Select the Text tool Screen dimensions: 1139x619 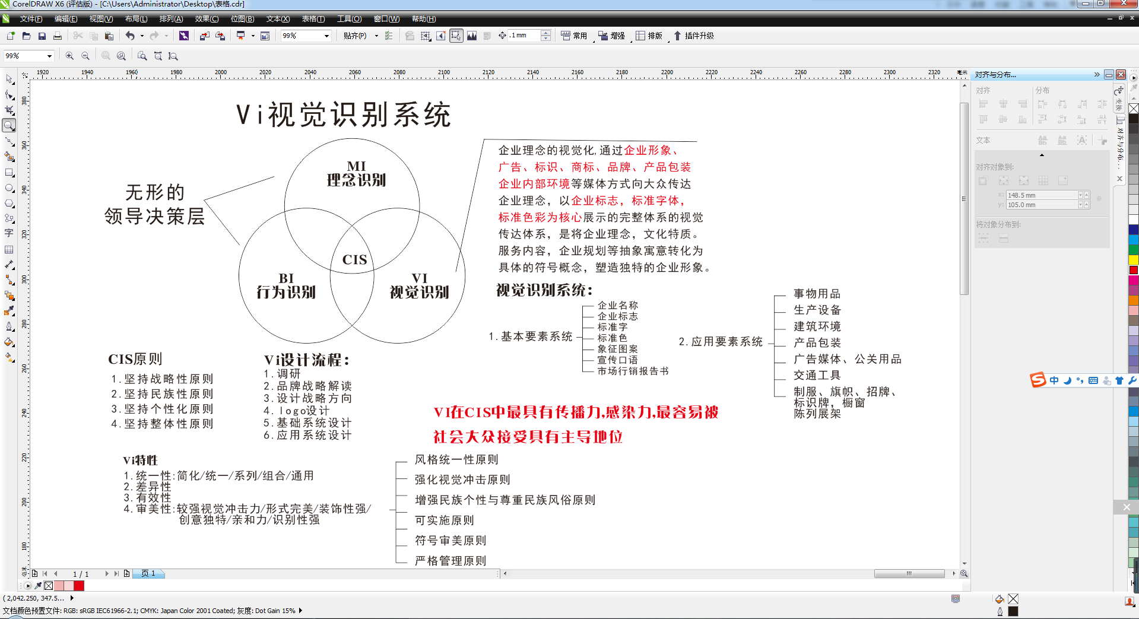coord(9,233)
